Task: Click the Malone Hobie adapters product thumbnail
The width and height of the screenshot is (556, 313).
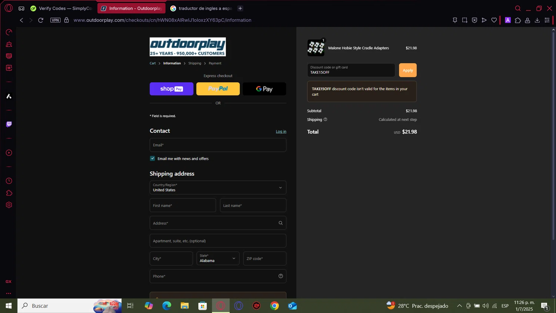Action: (x=316, y=48)
